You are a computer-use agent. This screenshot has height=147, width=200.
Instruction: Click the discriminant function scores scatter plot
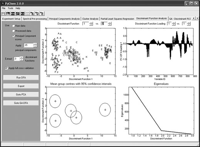[x=81, y=52]
